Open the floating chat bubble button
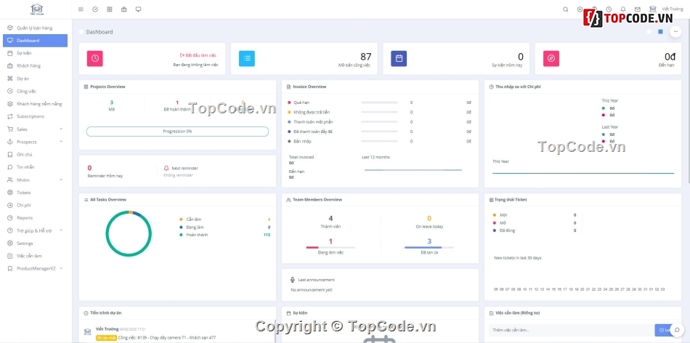Viewport: 690px width, 343px height. [677, 330]
